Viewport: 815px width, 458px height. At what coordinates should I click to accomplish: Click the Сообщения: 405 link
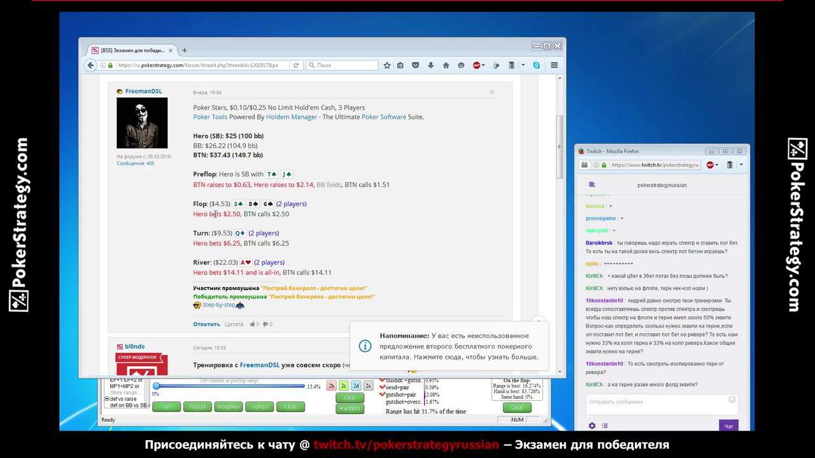click(135, 163)
